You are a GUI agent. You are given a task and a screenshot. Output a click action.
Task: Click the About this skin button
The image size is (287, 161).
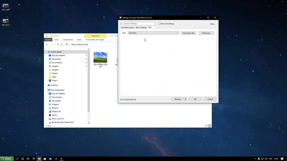point(188,33)
